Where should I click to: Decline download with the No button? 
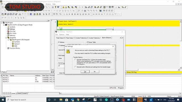95,72
